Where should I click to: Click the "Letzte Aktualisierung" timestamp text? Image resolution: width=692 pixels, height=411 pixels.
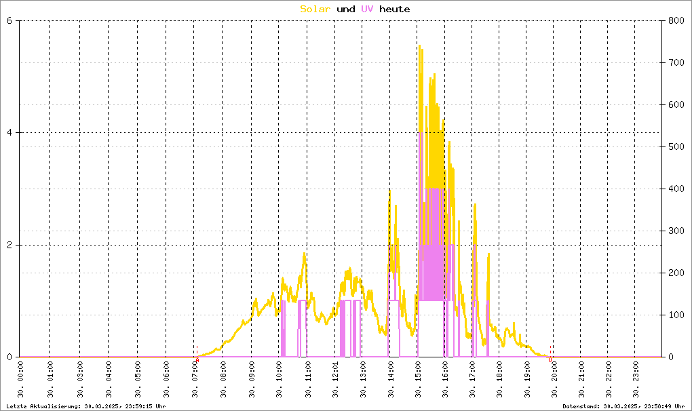click(x=85, y=406)
